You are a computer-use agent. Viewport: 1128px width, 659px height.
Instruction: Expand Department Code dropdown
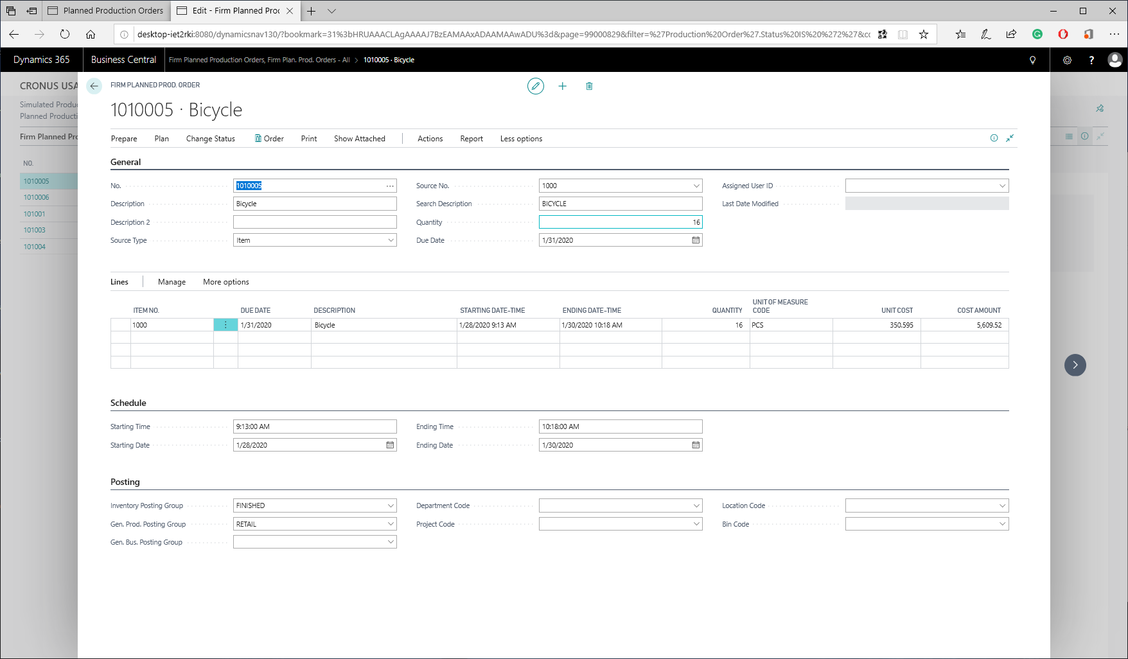(696, 505)
